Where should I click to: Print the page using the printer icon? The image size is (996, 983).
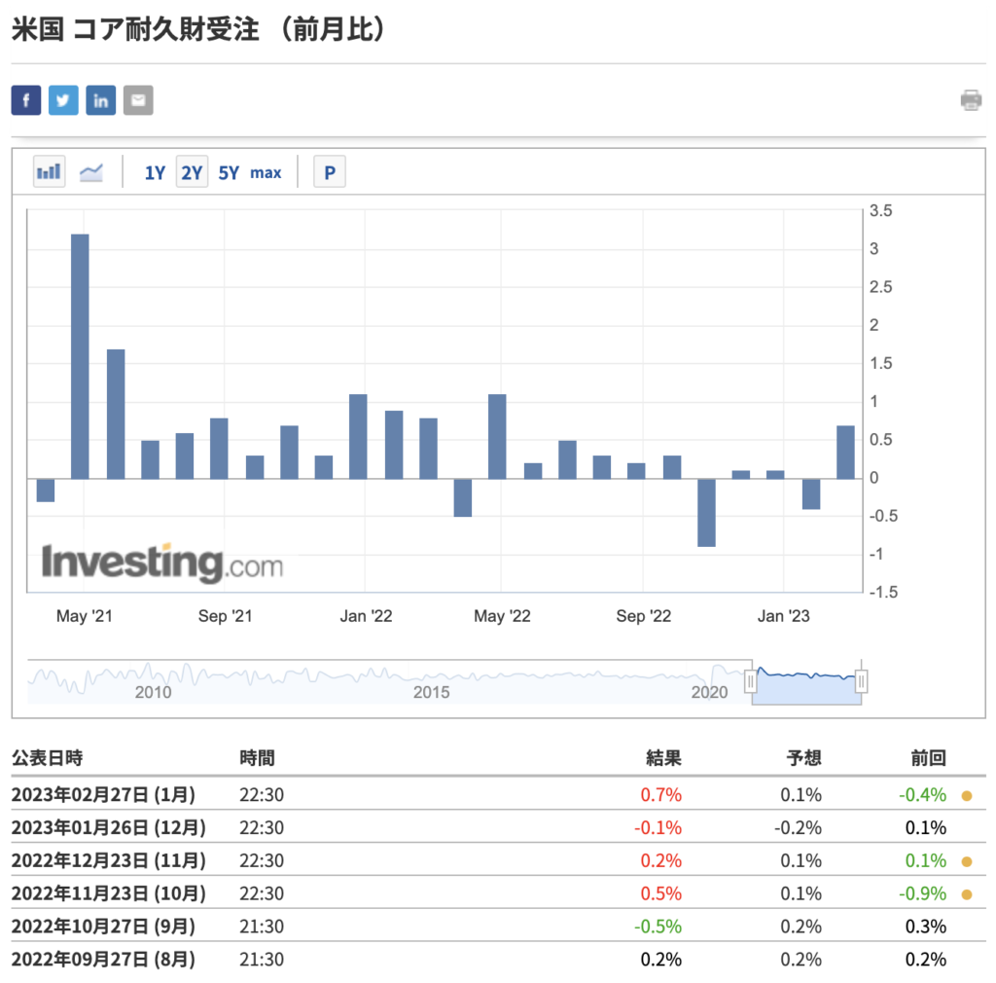972,100
